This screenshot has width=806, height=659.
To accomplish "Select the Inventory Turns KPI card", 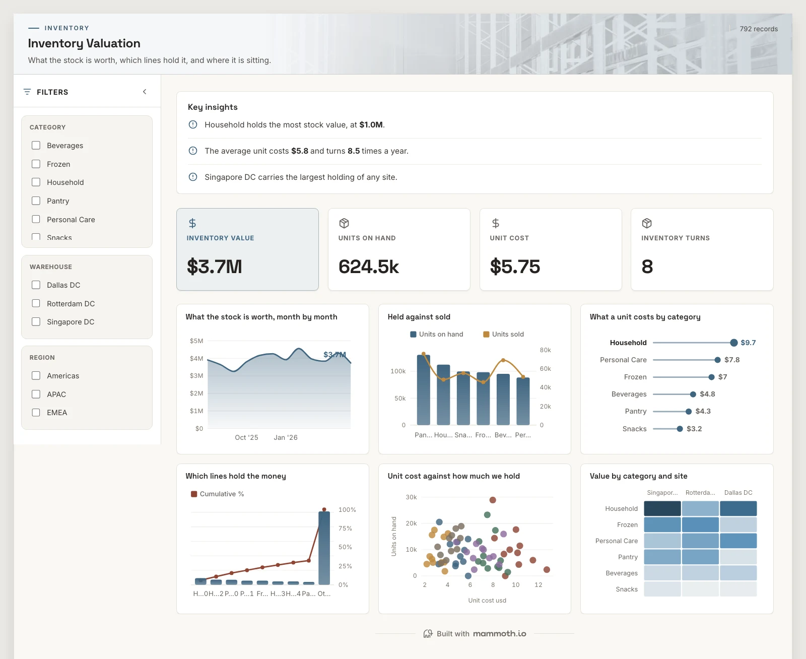I will 702,249.
